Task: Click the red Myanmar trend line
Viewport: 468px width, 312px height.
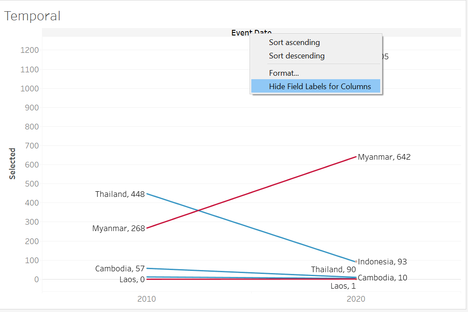Action: point(251,193)
